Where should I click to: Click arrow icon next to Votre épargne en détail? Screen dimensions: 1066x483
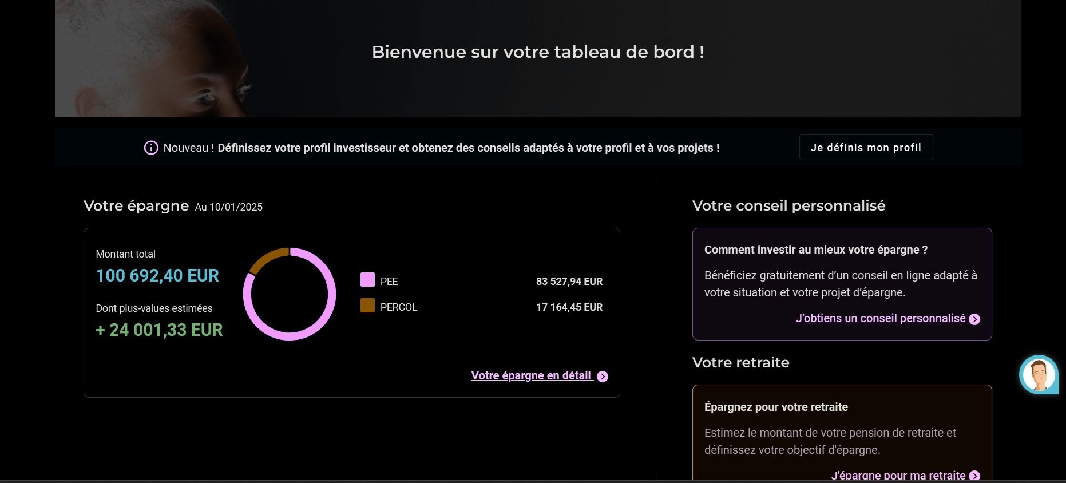[603, 376]
